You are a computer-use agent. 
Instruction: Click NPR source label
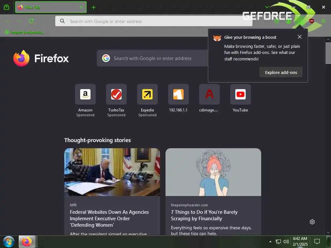[x=73, y=205]
